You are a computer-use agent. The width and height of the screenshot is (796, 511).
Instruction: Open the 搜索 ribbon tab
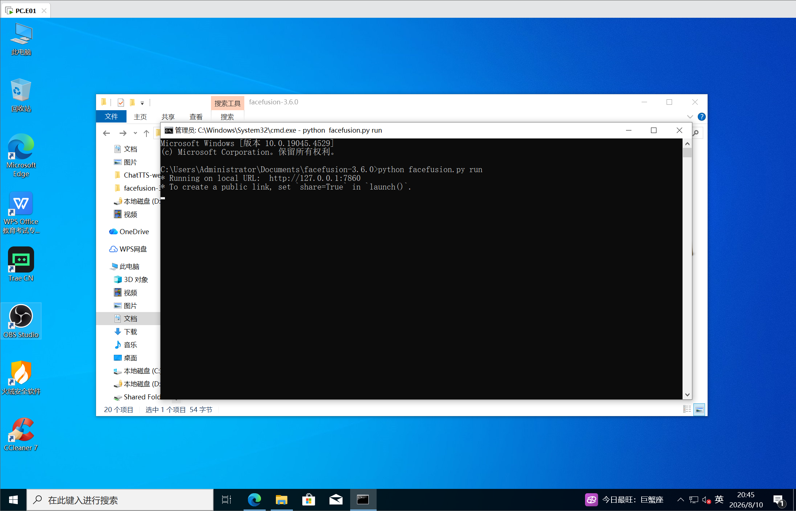tap(227, 117)
